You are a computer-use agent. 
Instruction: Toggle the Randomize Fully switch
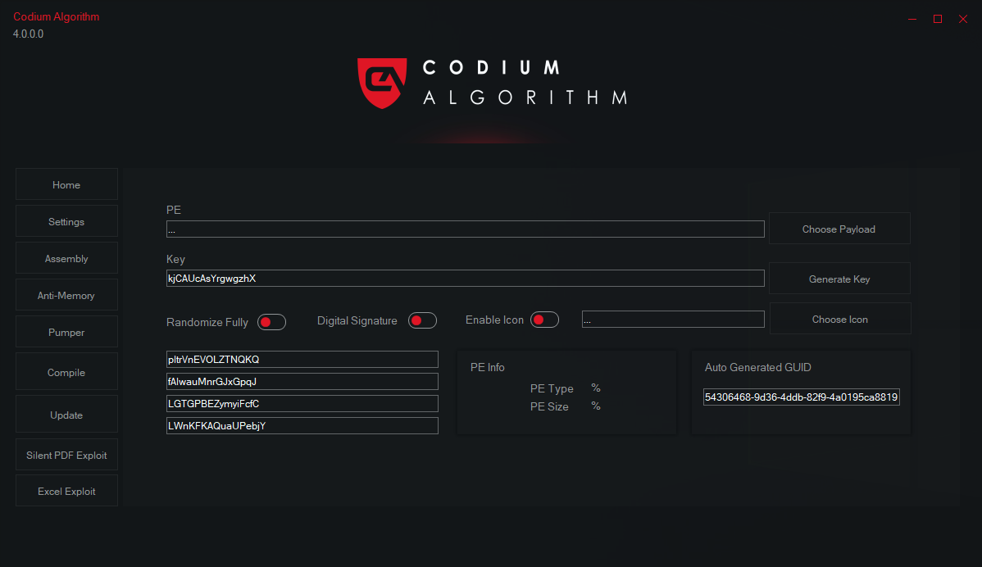(x=271, y=322)
